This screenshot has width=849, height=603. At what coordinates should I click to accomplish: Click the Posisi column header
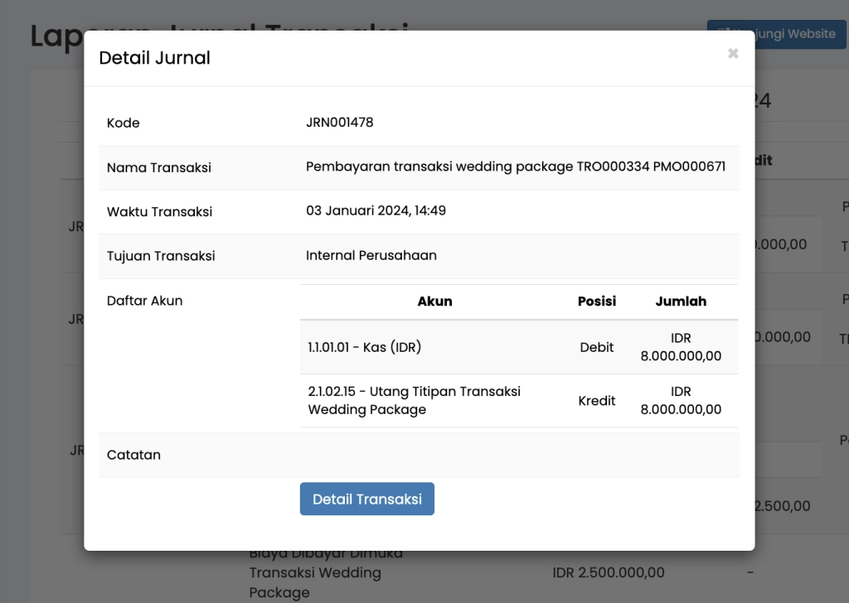[596, 301]
